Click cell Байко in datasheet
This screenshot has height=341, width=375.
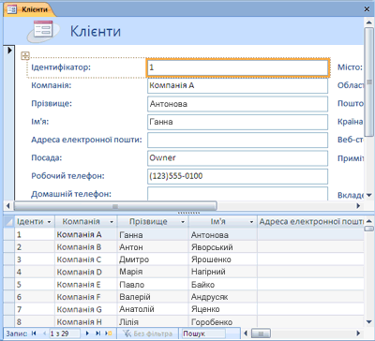point(223,285)
